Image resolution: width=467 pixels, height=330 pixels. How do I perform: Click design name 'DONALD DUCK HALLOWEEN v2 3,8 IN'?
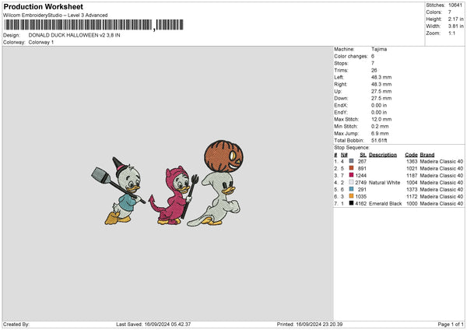pyautogui.click(x=75, y=35)
